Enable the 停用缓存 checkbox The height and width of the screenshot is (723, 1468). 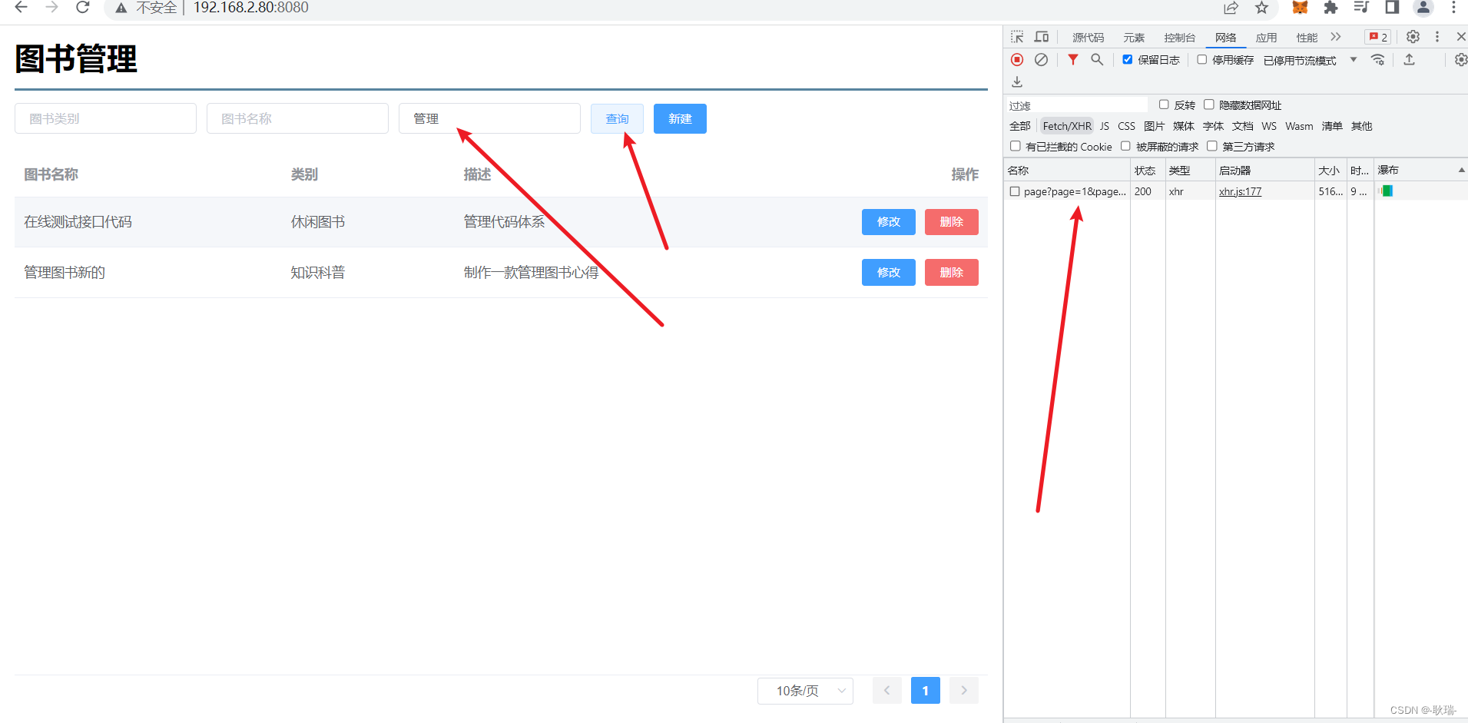point(1202,59)
